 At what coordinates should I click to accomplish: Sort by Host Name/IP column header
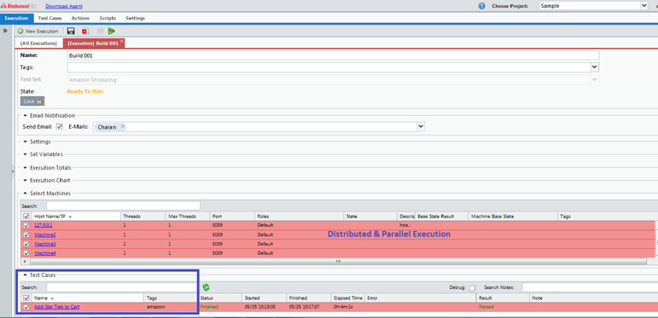pos(76,217)
